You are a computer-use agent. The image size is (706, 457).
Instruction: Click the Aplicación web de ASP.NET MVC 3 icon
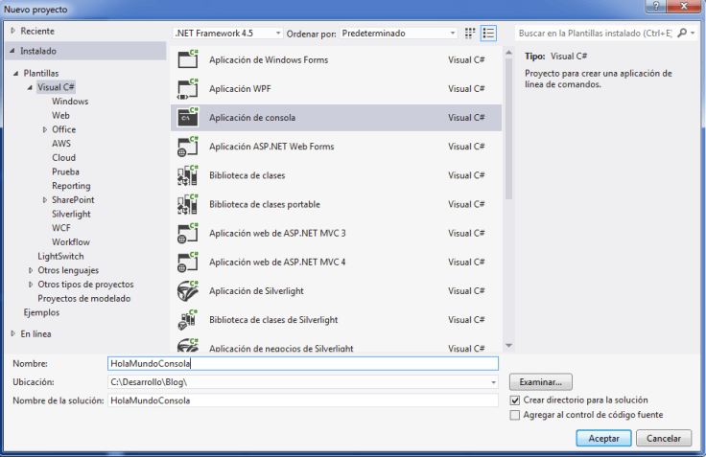[x=187, y=234]
